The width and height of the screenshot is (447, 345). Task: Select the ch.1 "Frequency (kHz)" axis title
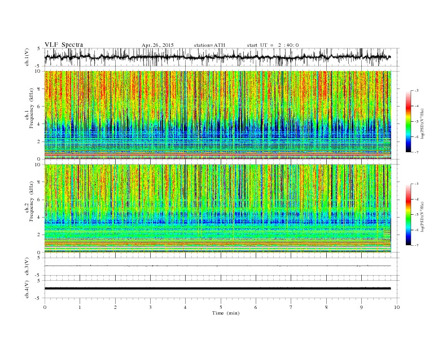point(32,108)
